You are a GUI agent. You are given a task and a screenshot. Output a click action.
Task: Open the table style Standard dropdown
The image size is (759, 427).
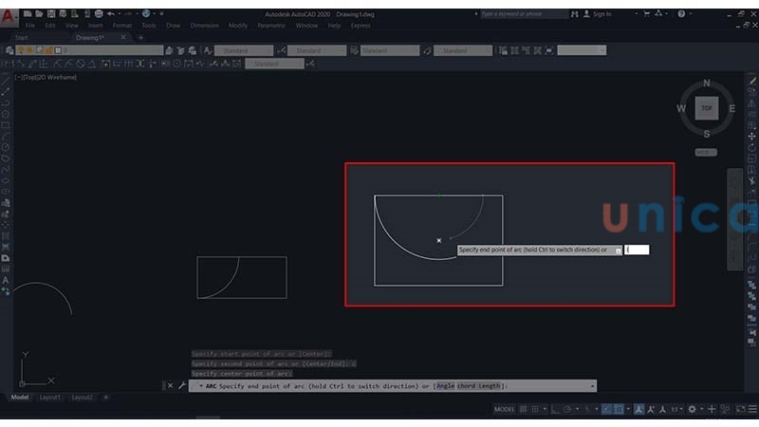390,50
